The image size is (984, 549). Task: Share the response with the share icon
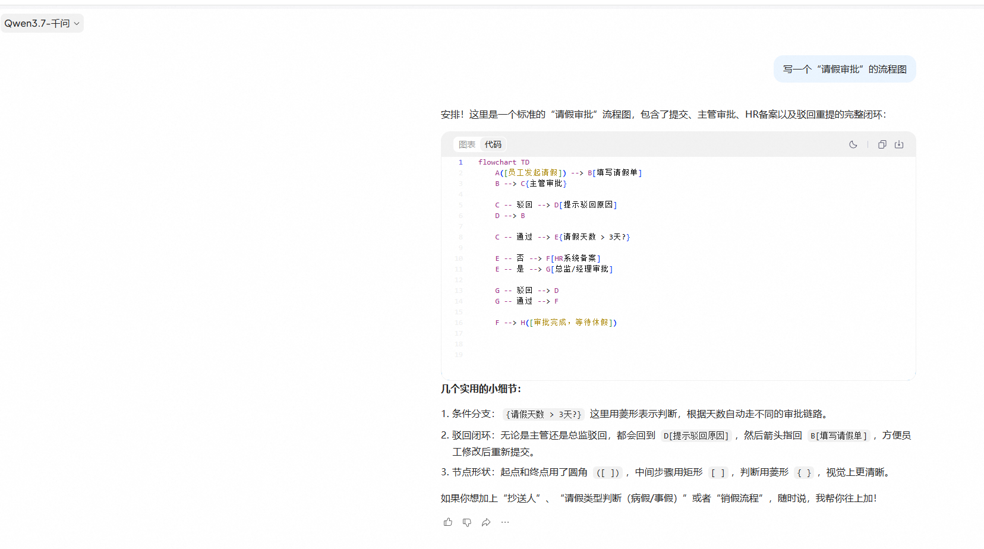click(x=486, y=522)
